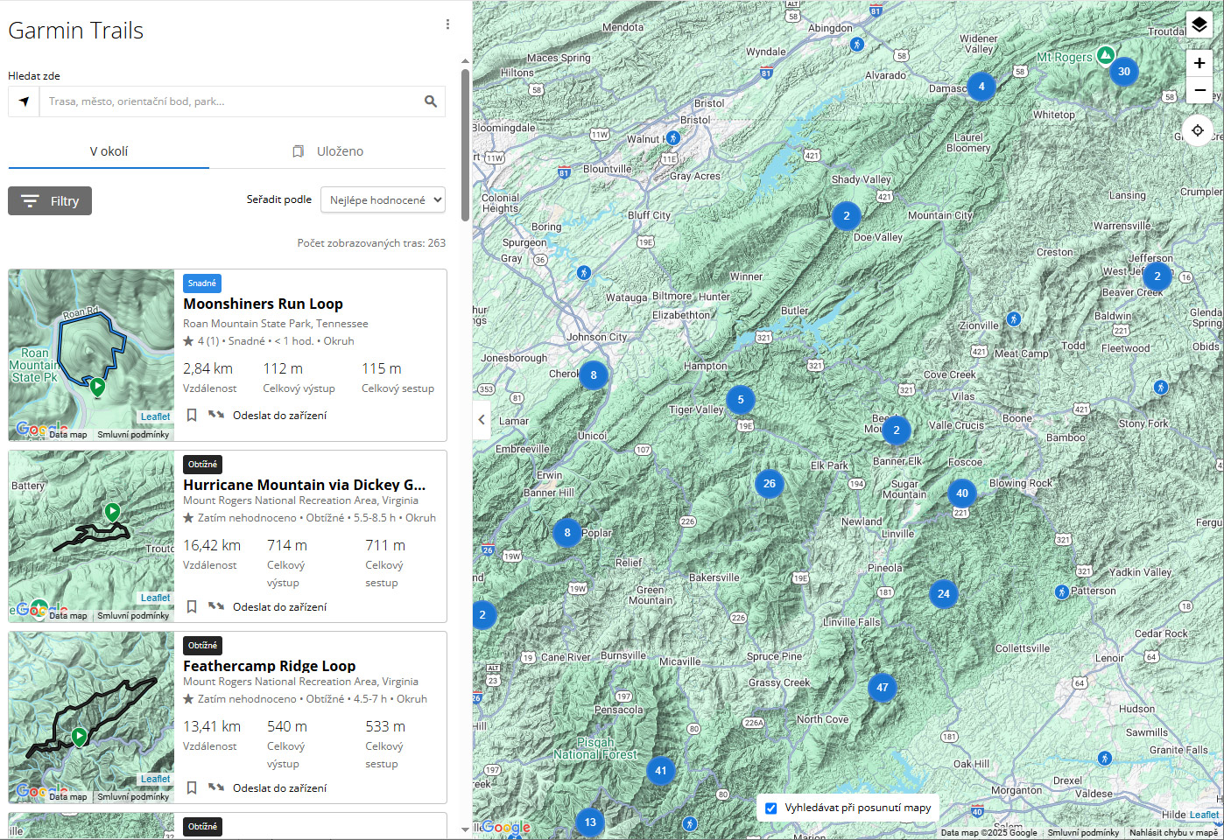The height and width of the screenshot is (840, 1224).
Task: Click 'Roan Mountain State Park, Tennessee' text
Action: click(276, 323)
